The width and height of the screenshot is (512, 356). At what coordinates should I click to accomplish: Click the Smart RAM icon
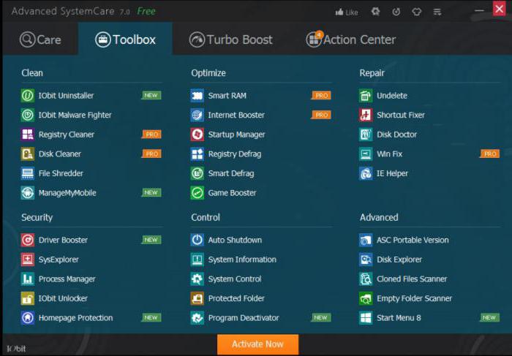pyautogui.click(x=197, y=96)
